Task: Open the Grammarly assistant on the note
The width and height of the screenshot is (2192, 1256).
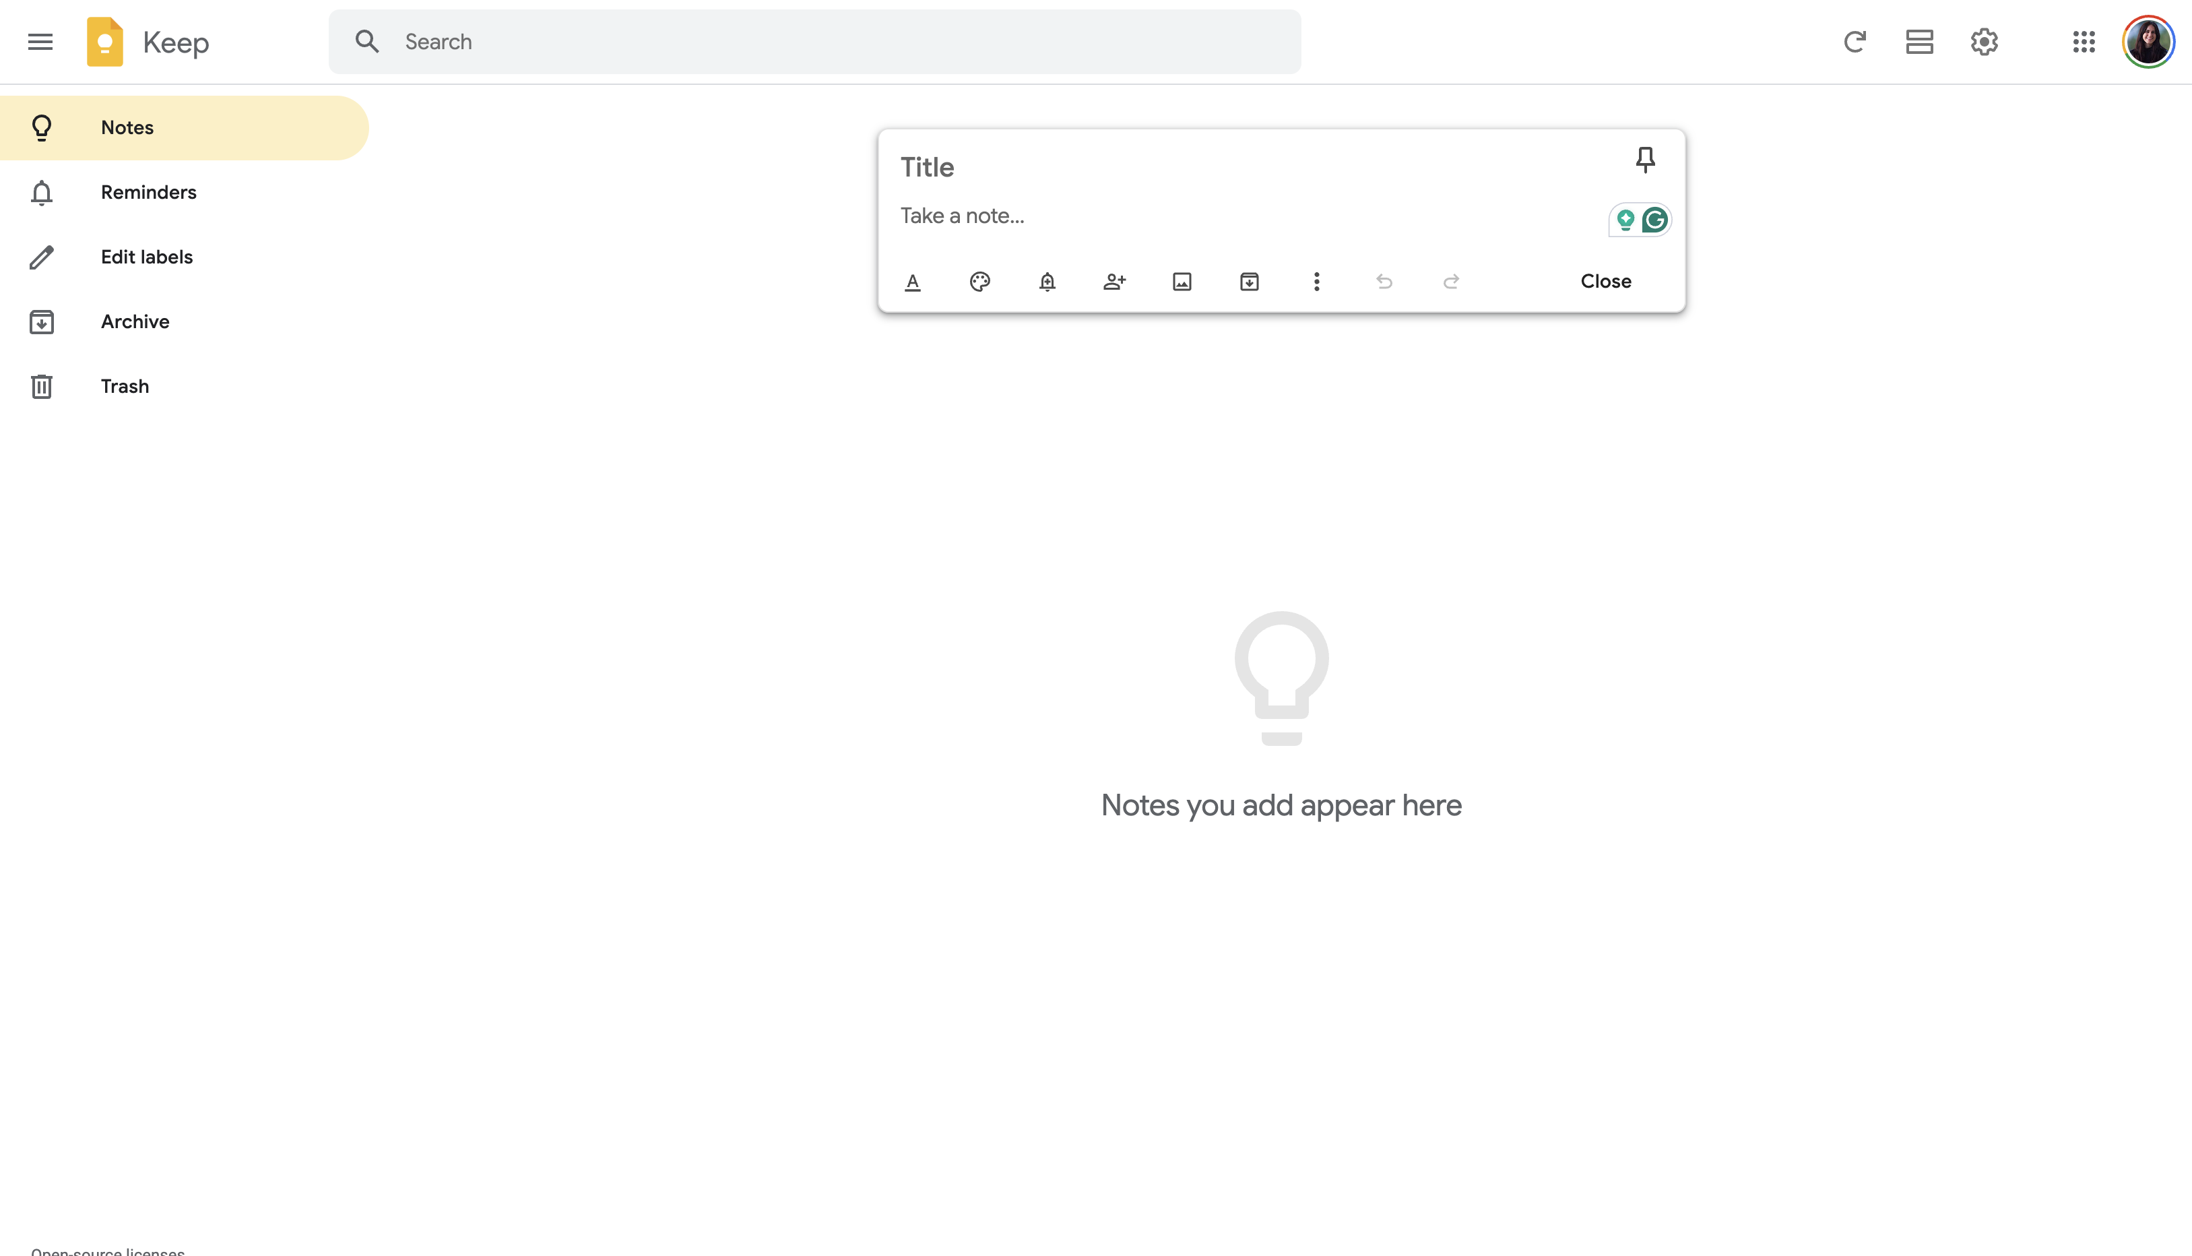Action: point(1654,219)
